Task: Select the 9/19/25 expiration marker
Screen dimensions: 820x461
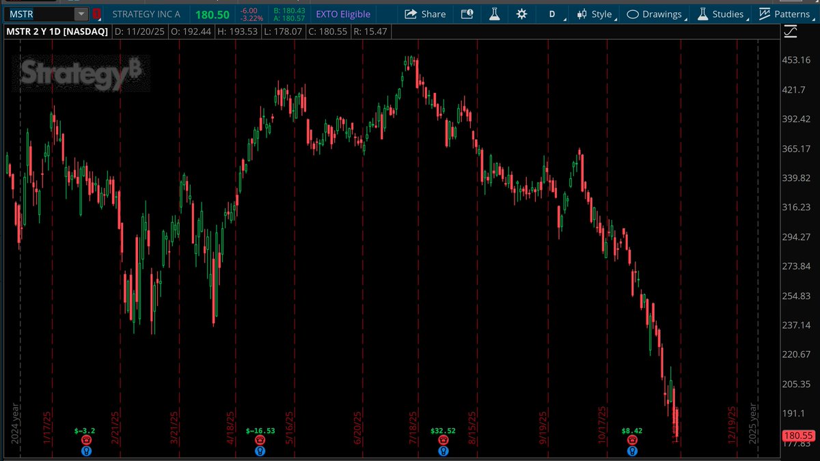Action: pos(543,428)
